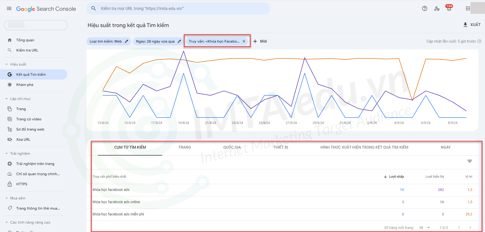The width and height of the screenshot is (485, 232).
Task: Switch to NGÀY tab
Action: coord(446,147)
